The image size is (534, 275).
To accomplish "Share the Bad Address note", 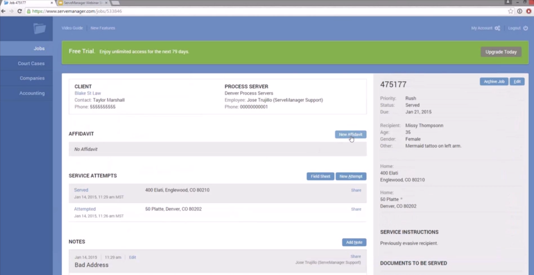I will (x=355, y=256).
